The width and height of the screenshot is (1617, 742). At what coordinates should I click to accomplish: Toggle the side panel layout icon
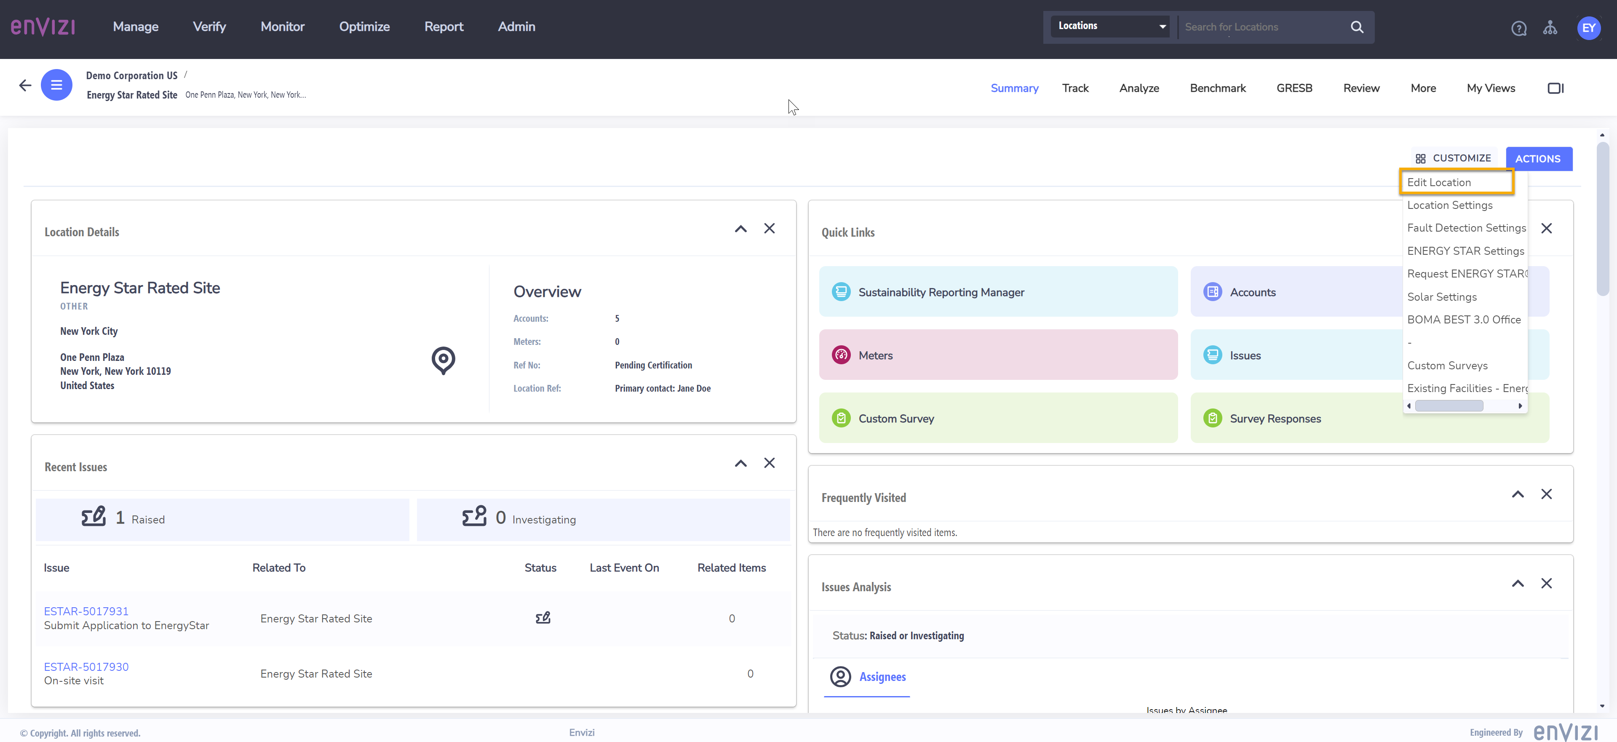click(1555, 88)
